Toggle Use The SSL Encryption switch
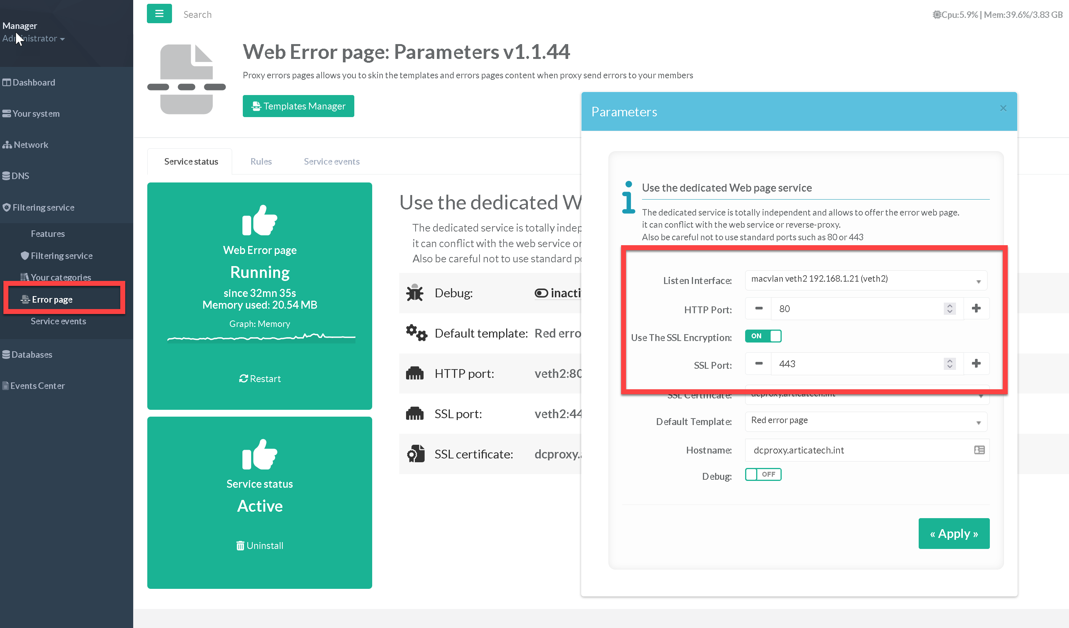This screenshot has height=628, width=1069. pos(763,336)
